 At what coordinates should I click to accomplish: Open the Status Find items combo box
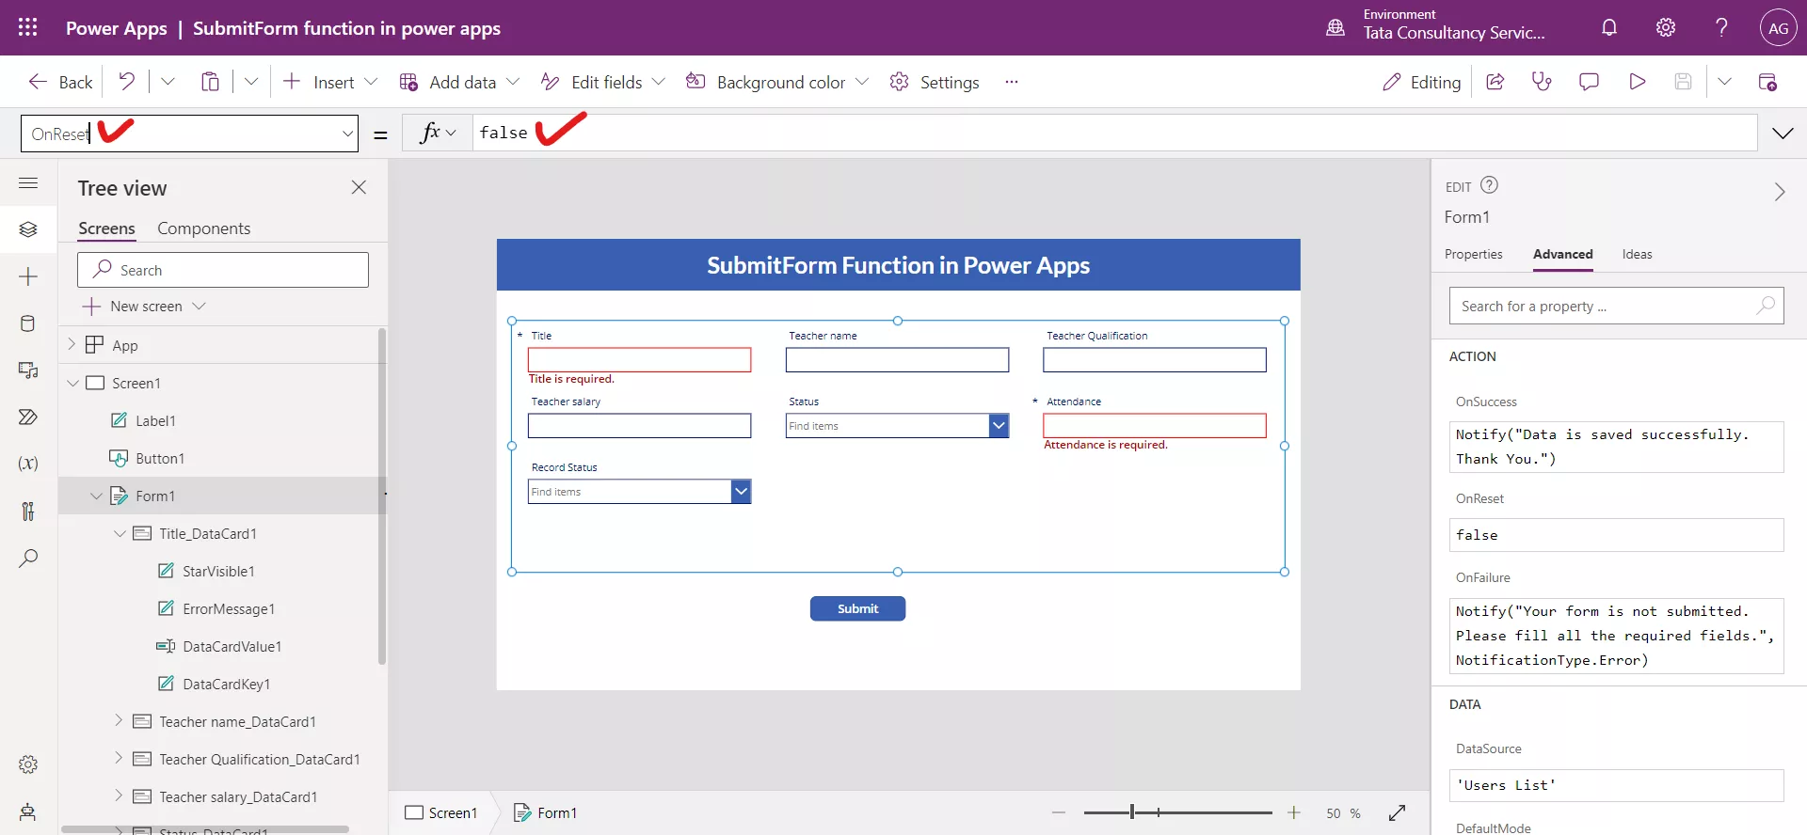pyautogui.click(x=897, y=426)
